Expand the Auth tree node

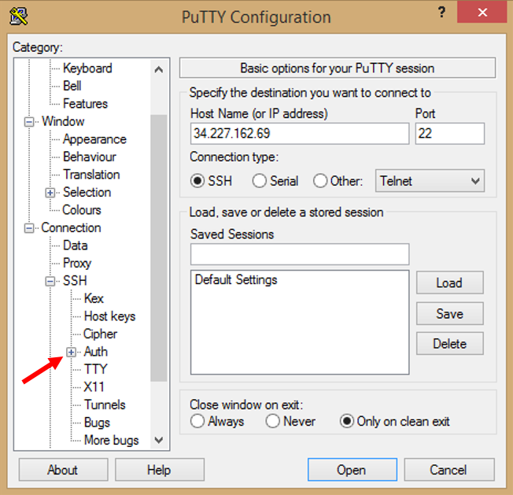72,352
